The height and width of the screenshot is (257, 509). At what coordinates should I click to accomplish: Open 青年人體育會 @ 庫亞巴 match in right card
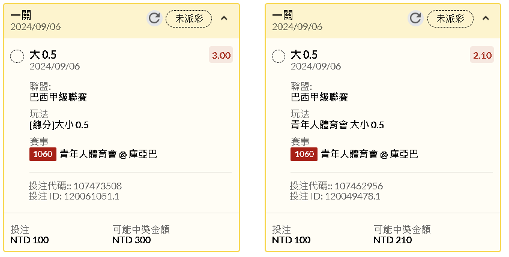coord(370,155)
